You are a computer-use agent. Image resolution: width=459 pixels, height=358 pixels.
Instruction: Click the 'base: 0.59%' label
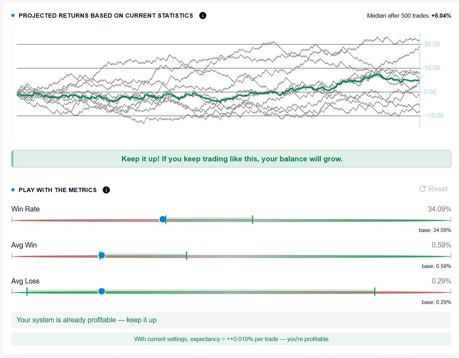click(436, 266)
